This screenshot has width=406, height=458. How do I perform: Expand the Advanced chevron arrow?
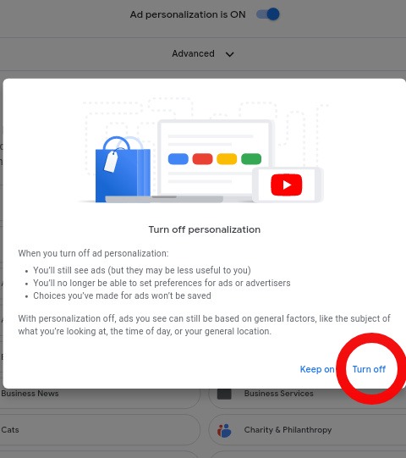[230, 54]
